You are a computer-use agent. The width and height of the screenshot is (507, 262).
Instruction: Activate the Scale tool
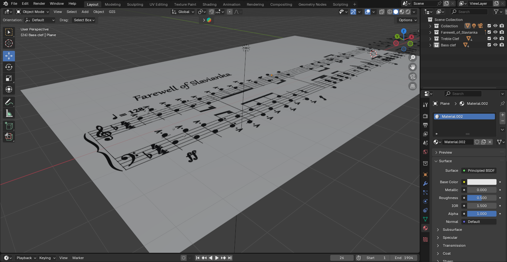coord(9,78)
